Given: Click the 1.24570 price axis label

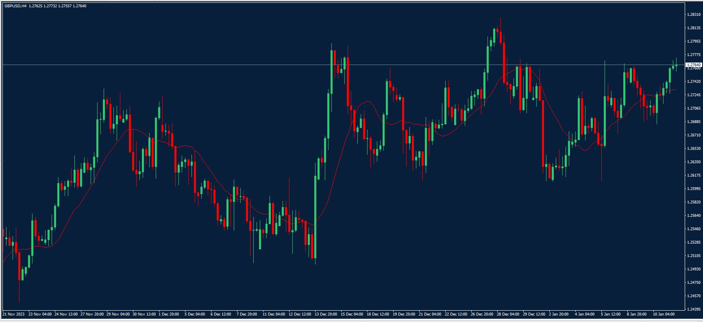Looking at the screenshot, I should coord(694,296).
